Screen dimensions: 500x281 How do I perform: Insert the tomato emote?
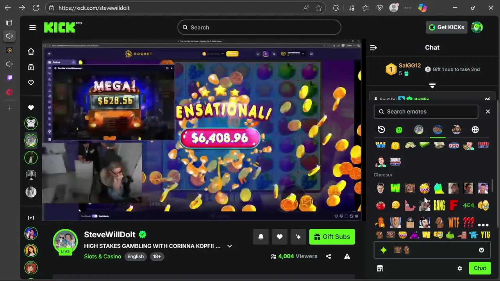[380, 205]
